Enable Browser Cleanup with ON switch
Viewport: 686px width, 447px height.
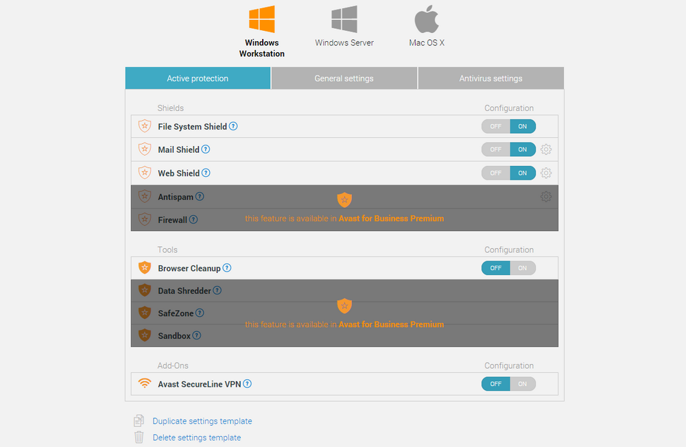[522, 268]
